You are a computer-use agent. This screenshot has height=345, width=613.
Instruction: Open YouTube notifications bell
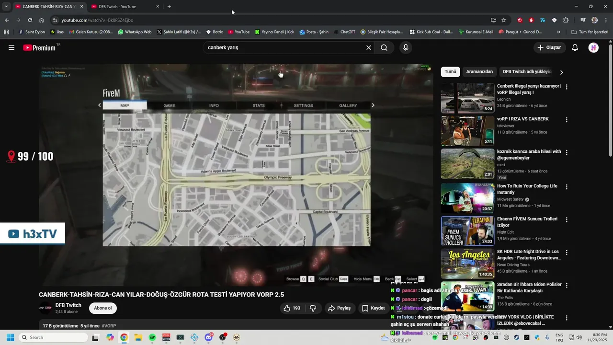pyautogui.click(x=575, y=47)
